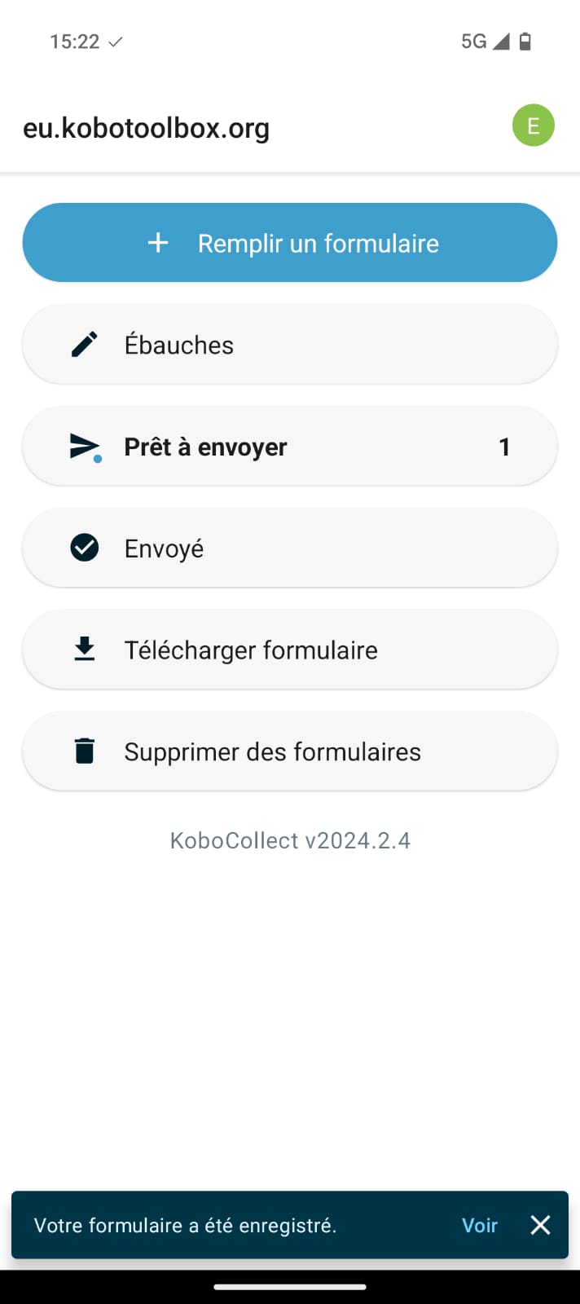Tap the download arrow icon
The width and height of the screenshot is (580, 1304).
(x=85, y=650)
